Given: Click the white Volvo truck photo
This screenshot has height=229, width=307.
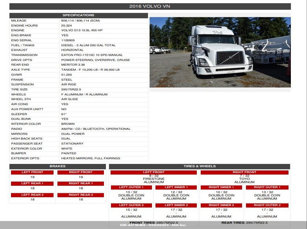Looking at the screenshot, I should pyautogui.click(x=220, y=52).
